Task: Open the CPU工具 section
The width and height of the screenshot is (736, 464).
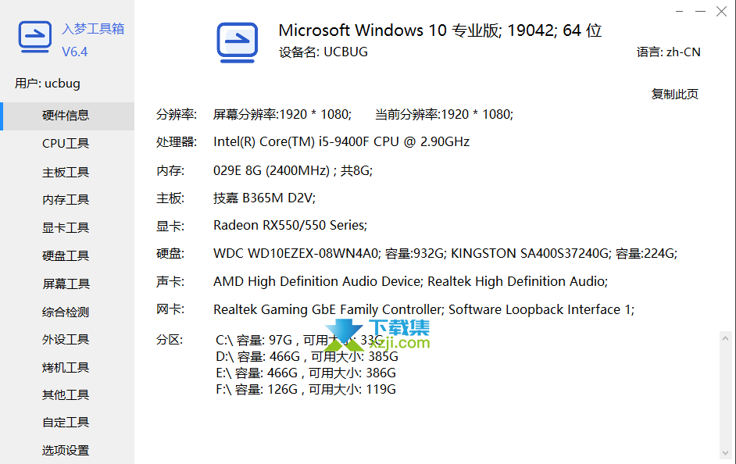Action: 67,144
